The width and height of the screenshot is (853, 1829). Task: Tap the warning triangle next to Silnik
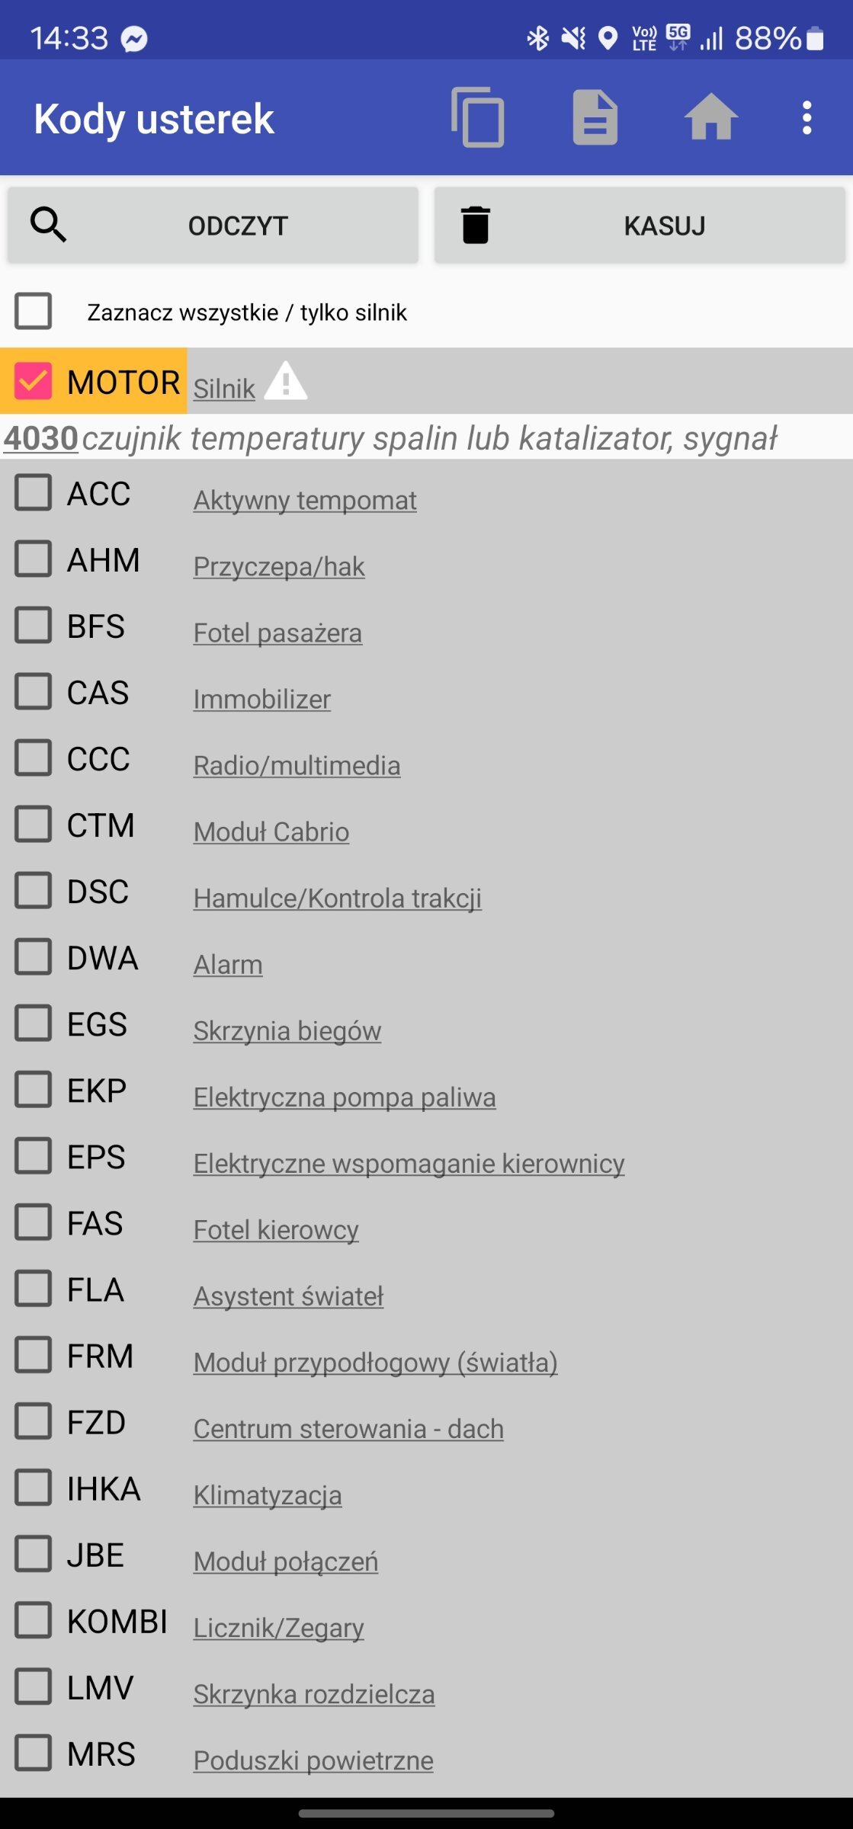point(286,380)
